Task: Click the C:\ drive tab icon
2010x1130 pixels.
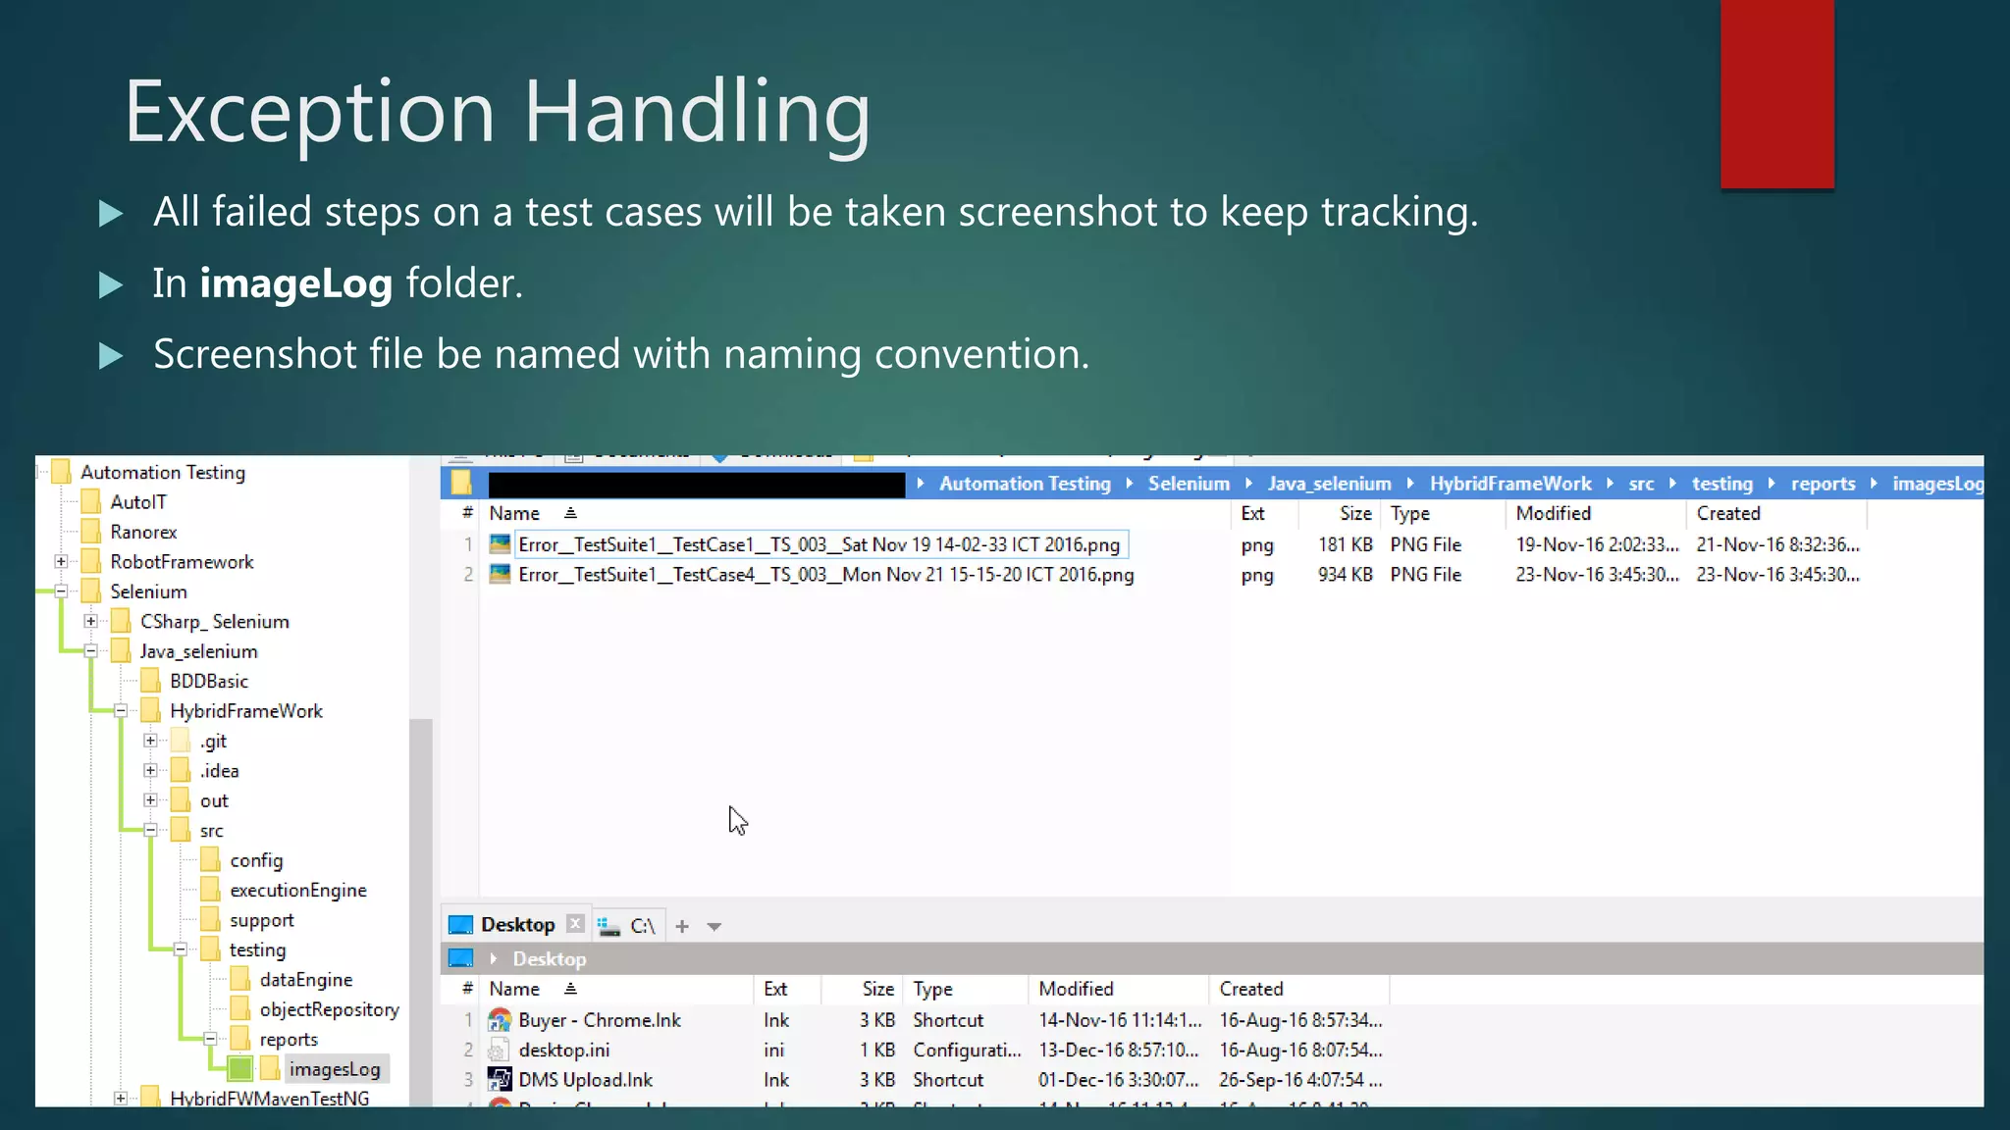Action: pos(608,925)
